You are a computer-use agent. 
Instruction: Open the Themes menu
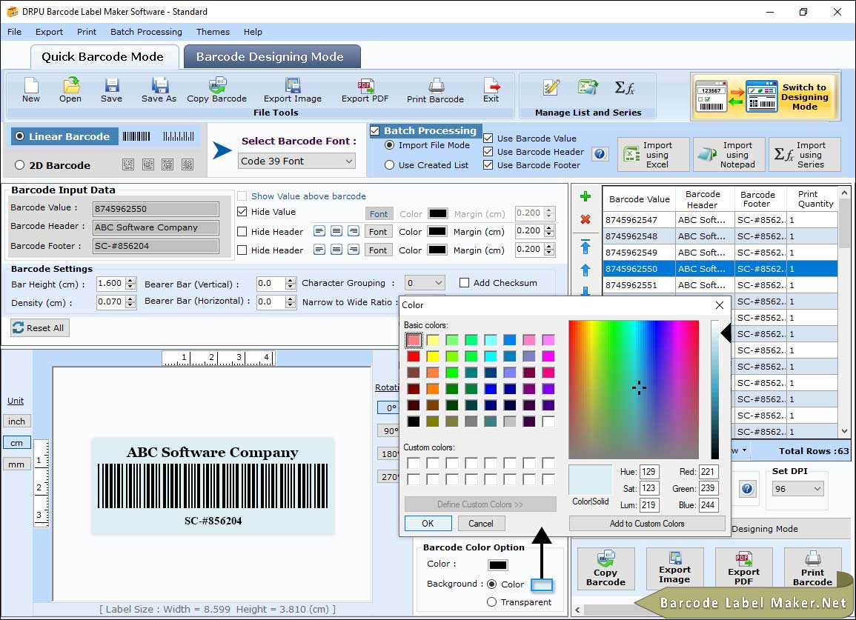(x=213, y=32)
